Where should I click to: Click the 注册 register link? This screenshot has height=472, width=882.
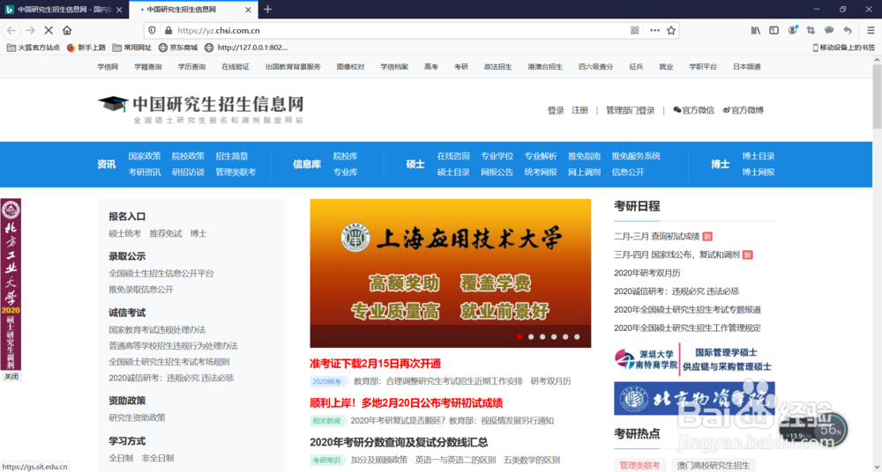580,110
